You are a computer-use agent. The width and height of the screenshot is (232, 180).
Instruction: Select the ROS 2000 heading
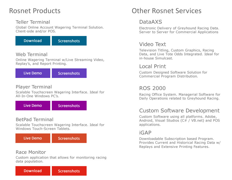coord(152,88)
